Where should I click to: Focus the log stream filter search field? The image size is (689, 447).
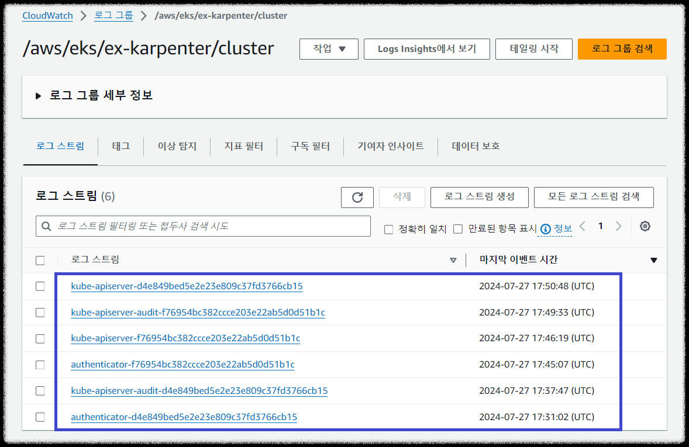[x=203, y=226]
